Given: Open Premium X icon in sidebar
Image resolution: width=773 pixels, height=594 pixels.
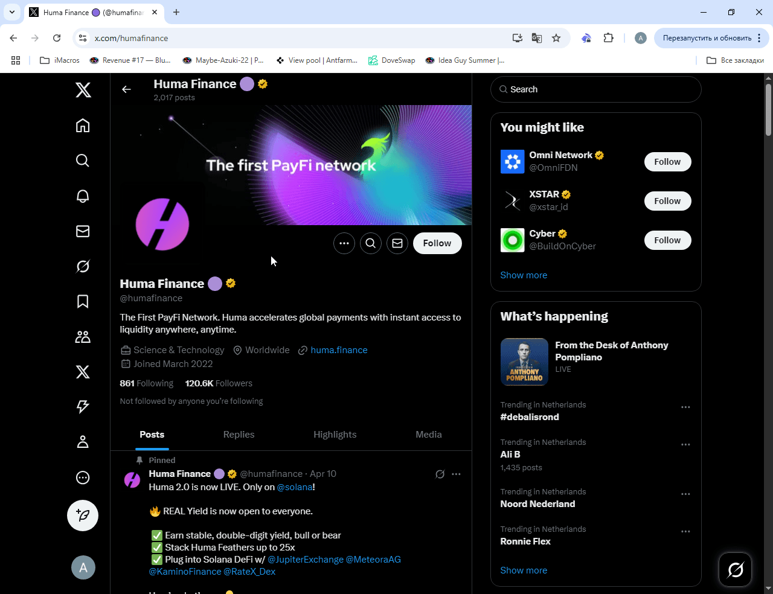Looking at the screenshot, I should point(83,372).
